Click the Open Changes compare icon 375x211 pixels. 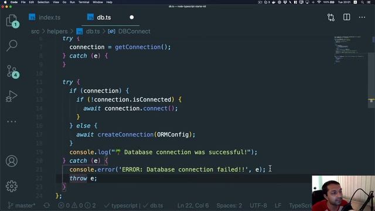tap(331, 17)
